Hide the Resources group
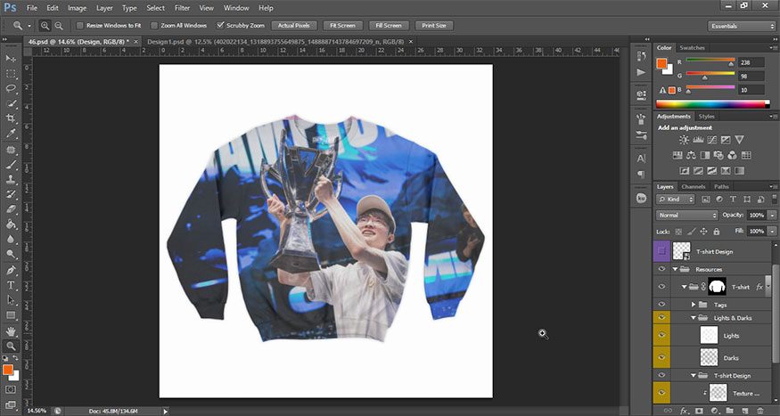This screenshot has width=780, height=416. (661, 269)
